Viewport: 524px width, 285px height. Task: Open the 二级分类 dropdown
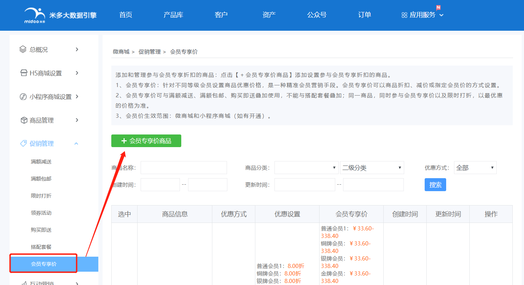click(372, 168)
